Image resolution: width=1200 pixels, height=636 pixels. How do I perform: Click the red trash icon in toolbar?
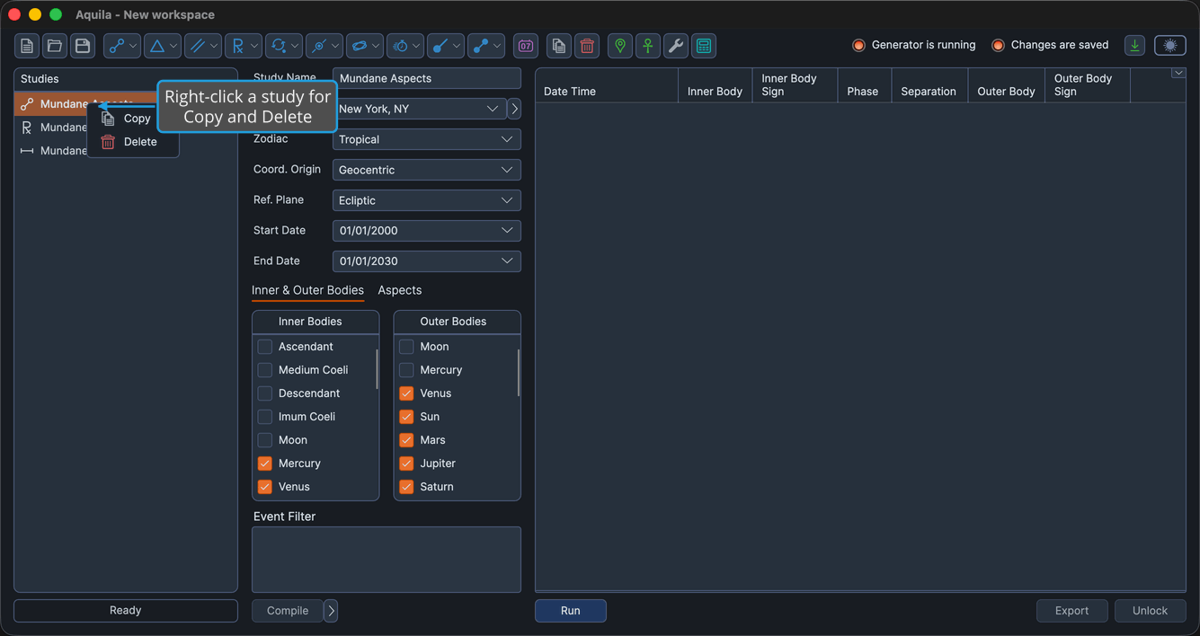click(x=587, y=46)
